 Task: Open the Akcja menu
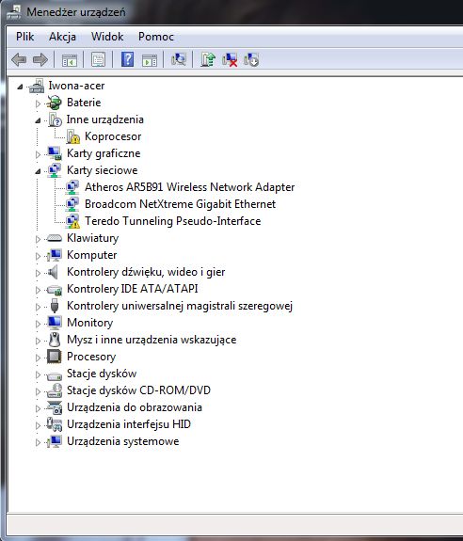[x=62, y=37]
